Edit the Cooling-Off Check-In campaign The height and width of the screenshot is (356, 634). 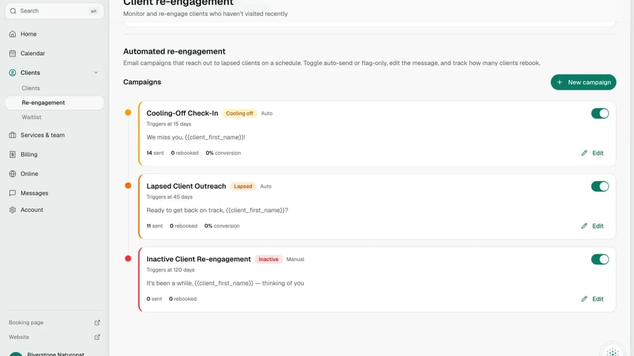pyautogui.click(x=592, y=153)
